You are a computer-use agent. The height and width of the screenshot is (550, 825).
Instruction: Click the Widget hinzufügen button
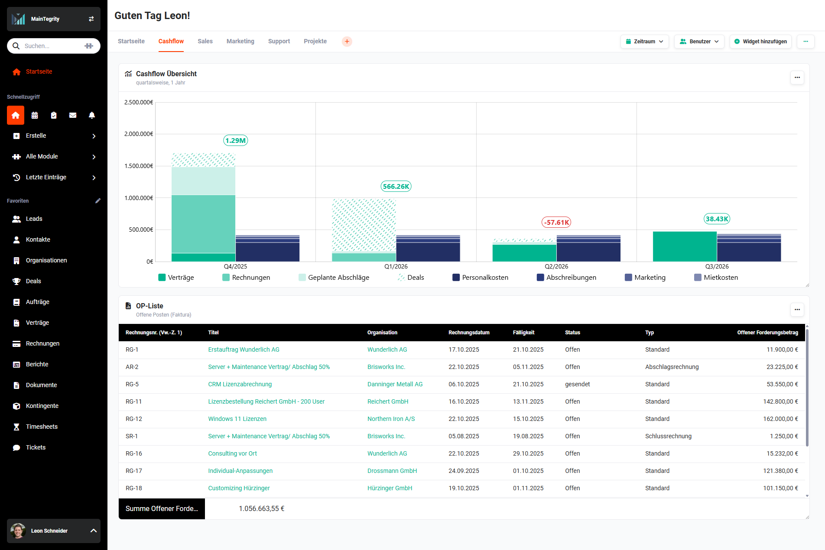[x=760, y=42]
